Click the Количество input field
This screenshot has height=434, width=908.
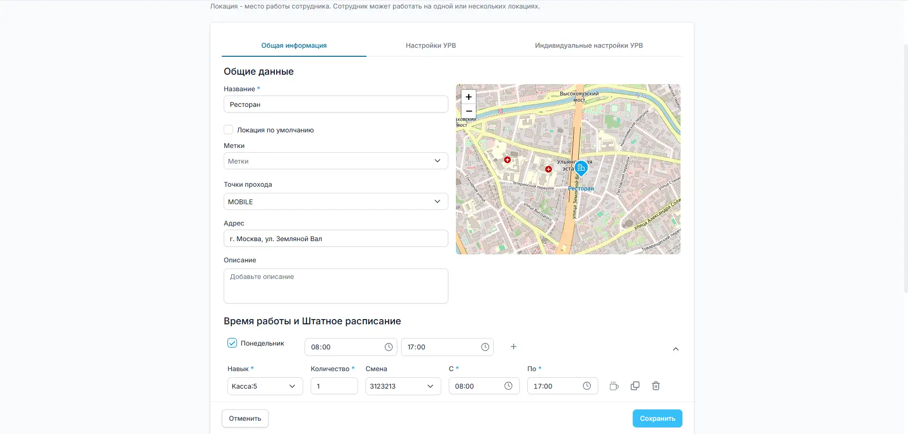coord(334,386)
